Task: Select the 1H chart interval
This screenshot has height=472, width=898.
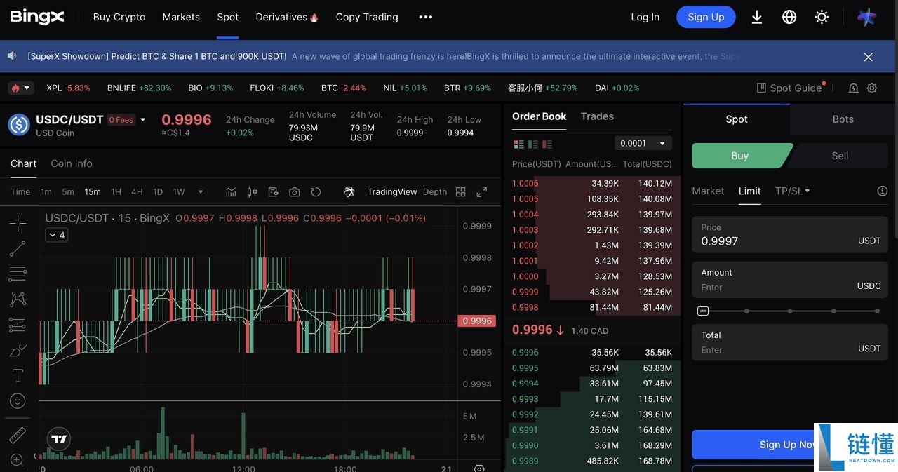Action: [x=116, y=192]
